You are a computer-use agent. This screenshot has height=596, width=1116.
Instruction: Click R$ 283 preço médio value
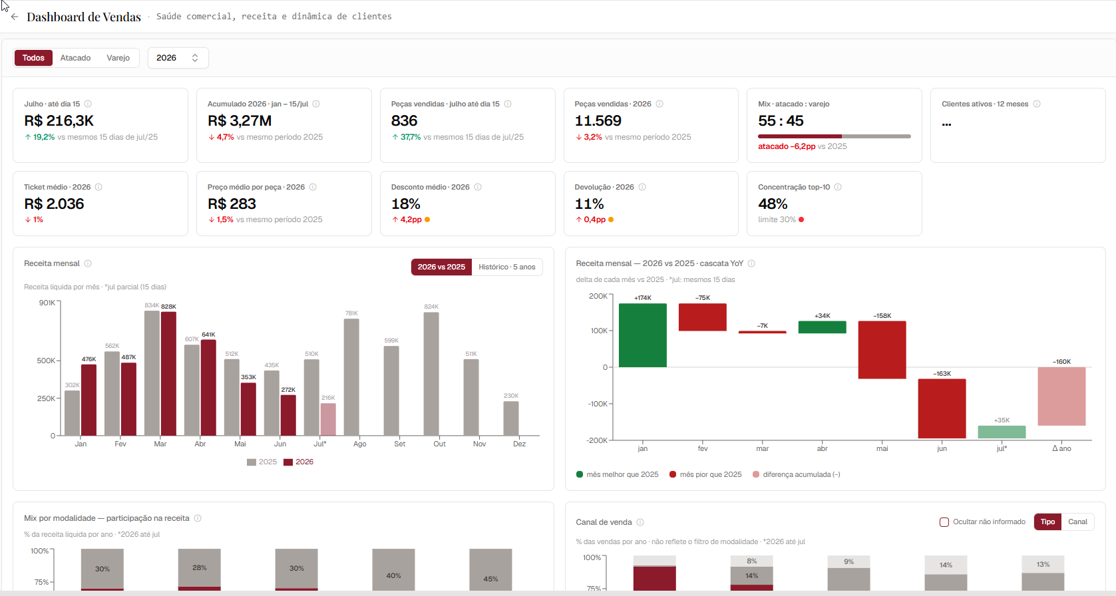232,204
